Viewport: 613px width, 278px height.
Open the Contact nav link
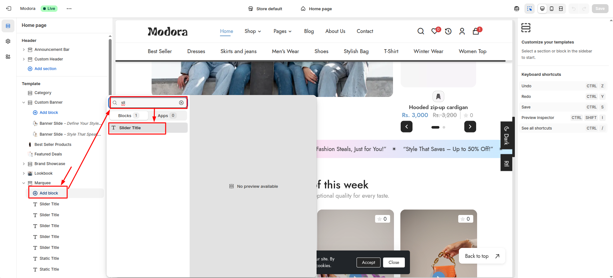click(365, 31)
